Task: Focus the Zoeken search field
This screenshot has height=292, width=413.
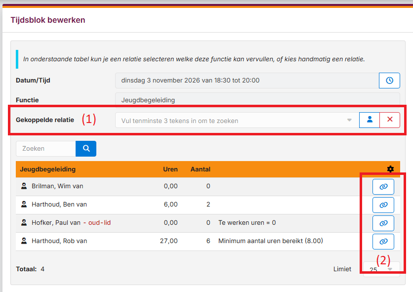Action: coord(46,149)
